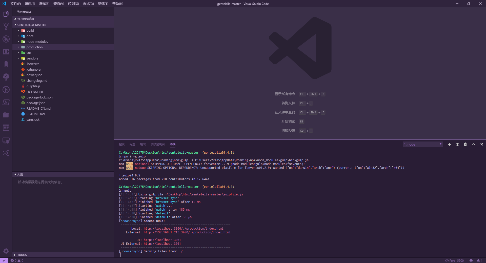486x263 pixels.
Task: Expand the src folder
Action: (x=63, y=53)
